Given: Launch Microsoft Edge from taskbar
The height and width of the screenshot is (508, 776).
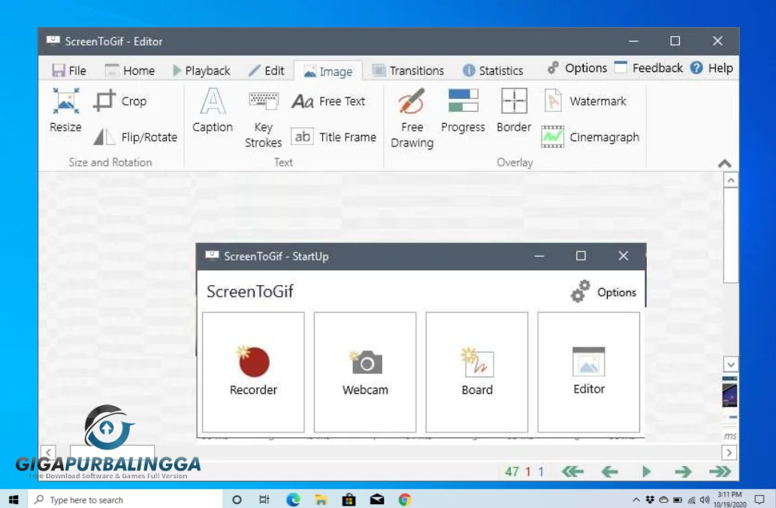Looking at the screenshot, I should click(293, 500).
